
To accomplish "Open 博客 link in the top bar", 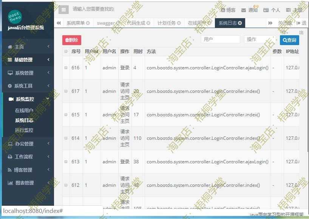I will click(229, 10).
